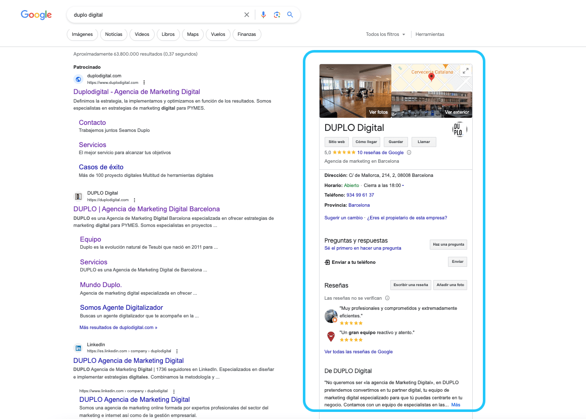The height and width of the screenshot is (419, 586).
Task: Click the 'Cómo llegar' button
Action: click(366, 142)
